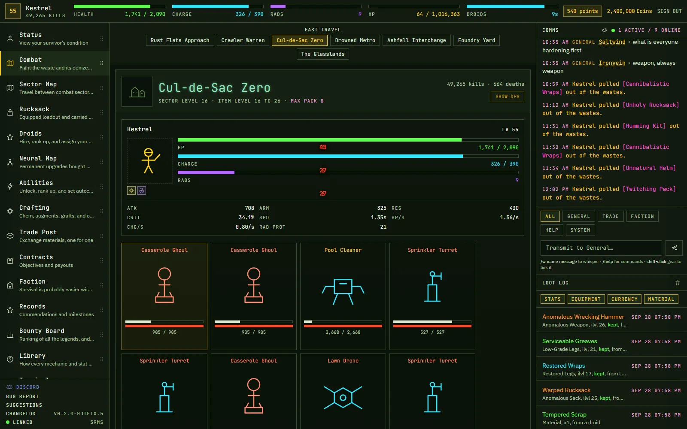Open the Library help icon
The image size is (687, 429).
[10, 360]
